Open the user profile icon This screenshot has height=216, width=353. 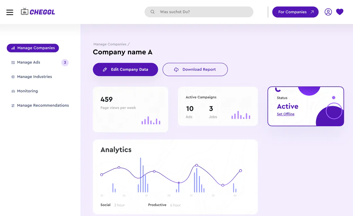pyautogui.click(x=328, y=12)
